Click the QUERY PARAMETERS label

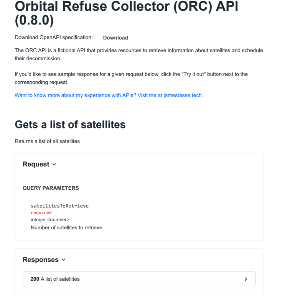(x=51, y=188)
